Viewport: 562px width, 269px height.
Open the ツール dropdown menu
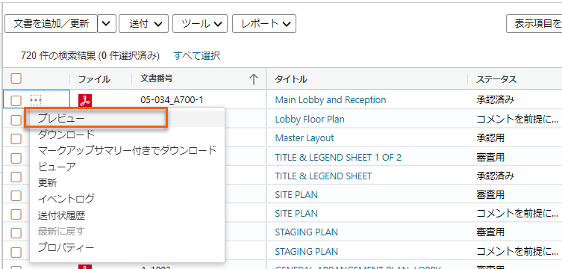pyautogui.click(x=199, y=24)
